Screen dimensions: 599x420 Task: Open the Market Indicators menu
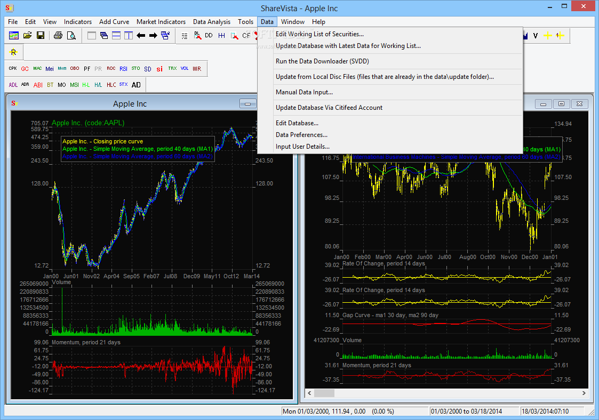click(161, 22)
